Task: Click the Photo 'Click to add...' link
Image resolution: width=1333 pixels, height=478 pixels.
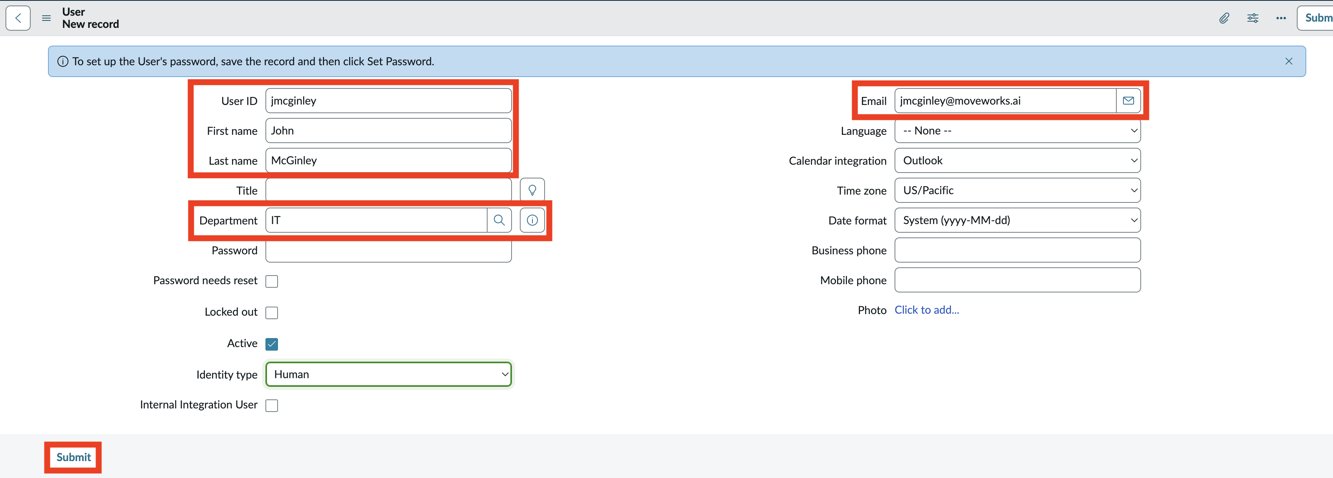Action: point(926,310)
